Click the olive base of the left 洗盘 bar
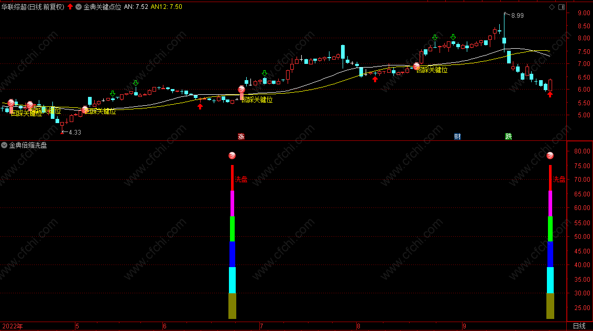 pos(232,306)
